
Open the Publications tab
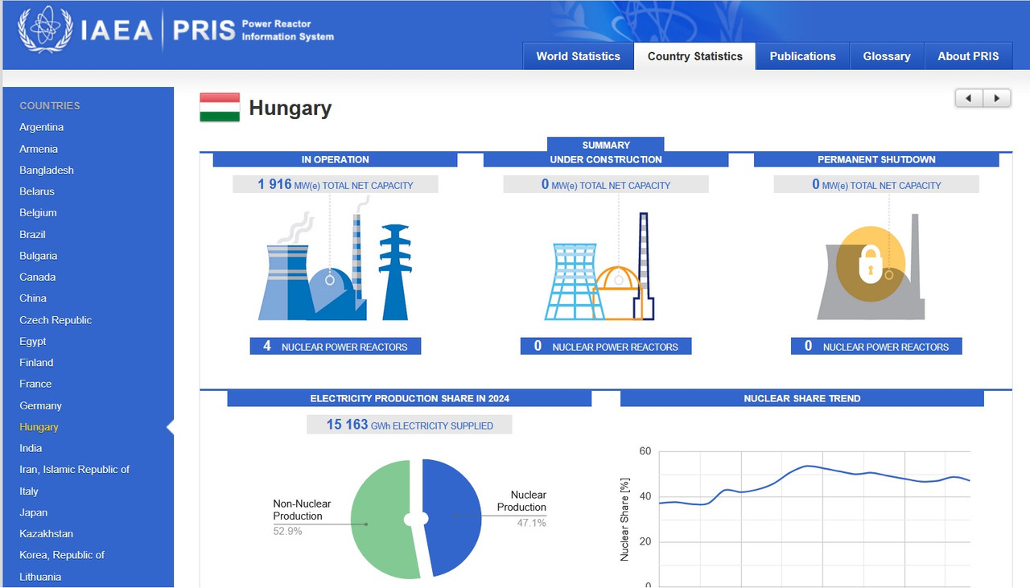point(802,56)
